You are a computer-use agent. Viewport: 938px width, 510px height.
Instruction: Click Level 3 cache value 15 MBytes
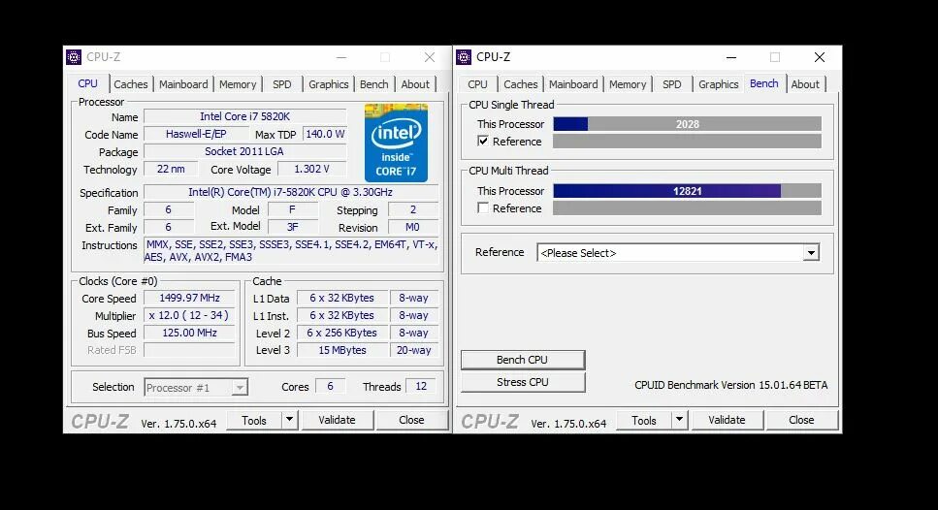[342, 350]
